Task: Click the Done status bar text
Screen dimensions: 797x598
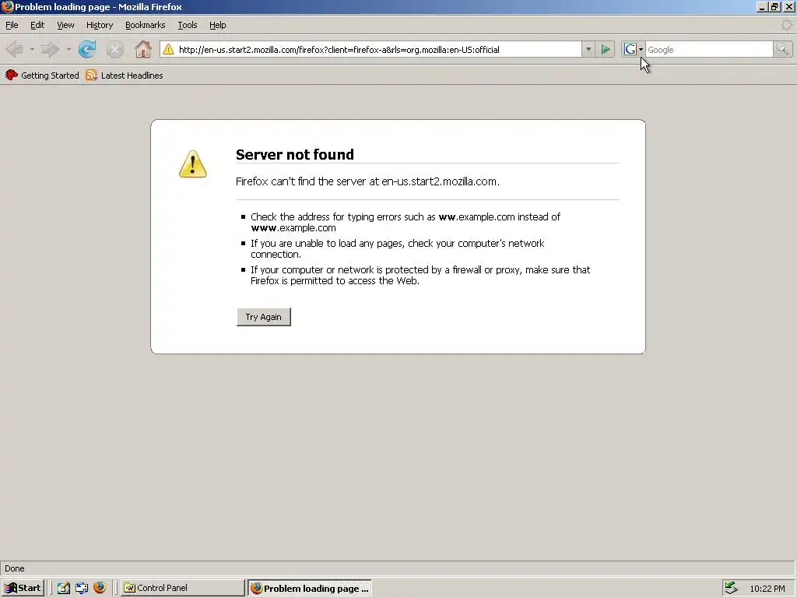Action: [15, 568]
